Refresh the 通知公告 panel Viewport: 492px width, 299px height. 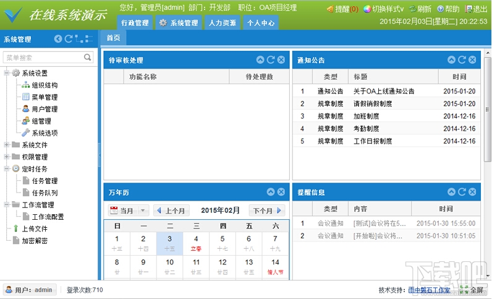click(x=462, y=59)
